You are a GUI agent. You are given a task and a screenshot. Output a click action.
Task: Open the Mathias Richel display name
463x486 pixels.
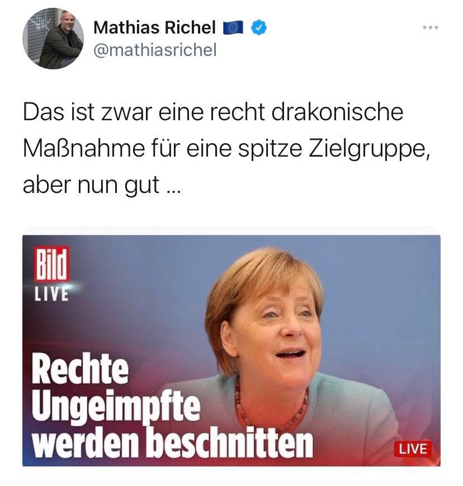(154, 27)
